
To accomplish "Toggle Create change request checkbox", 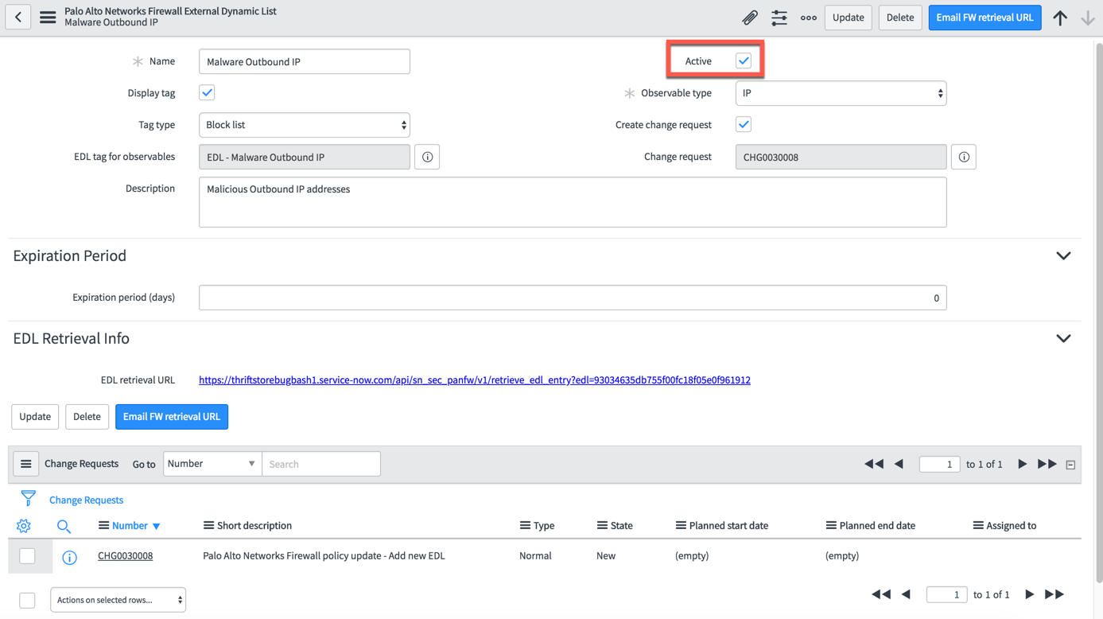I will pyautogui.click(x=744, y=124).
